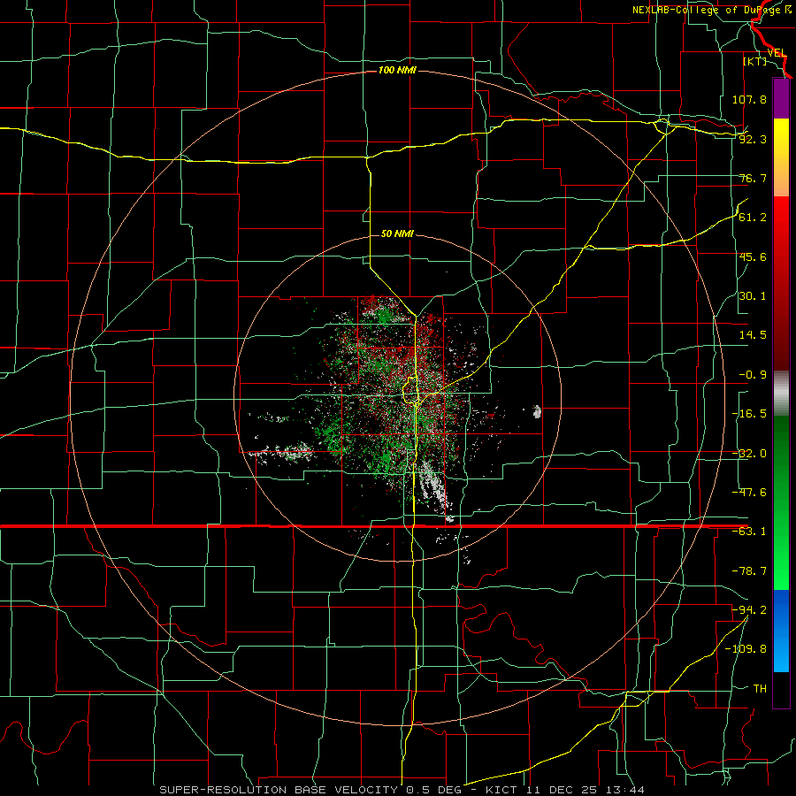Select the -78.7 scale value
This screenshot has height=796, width=796.
point(749,571)
